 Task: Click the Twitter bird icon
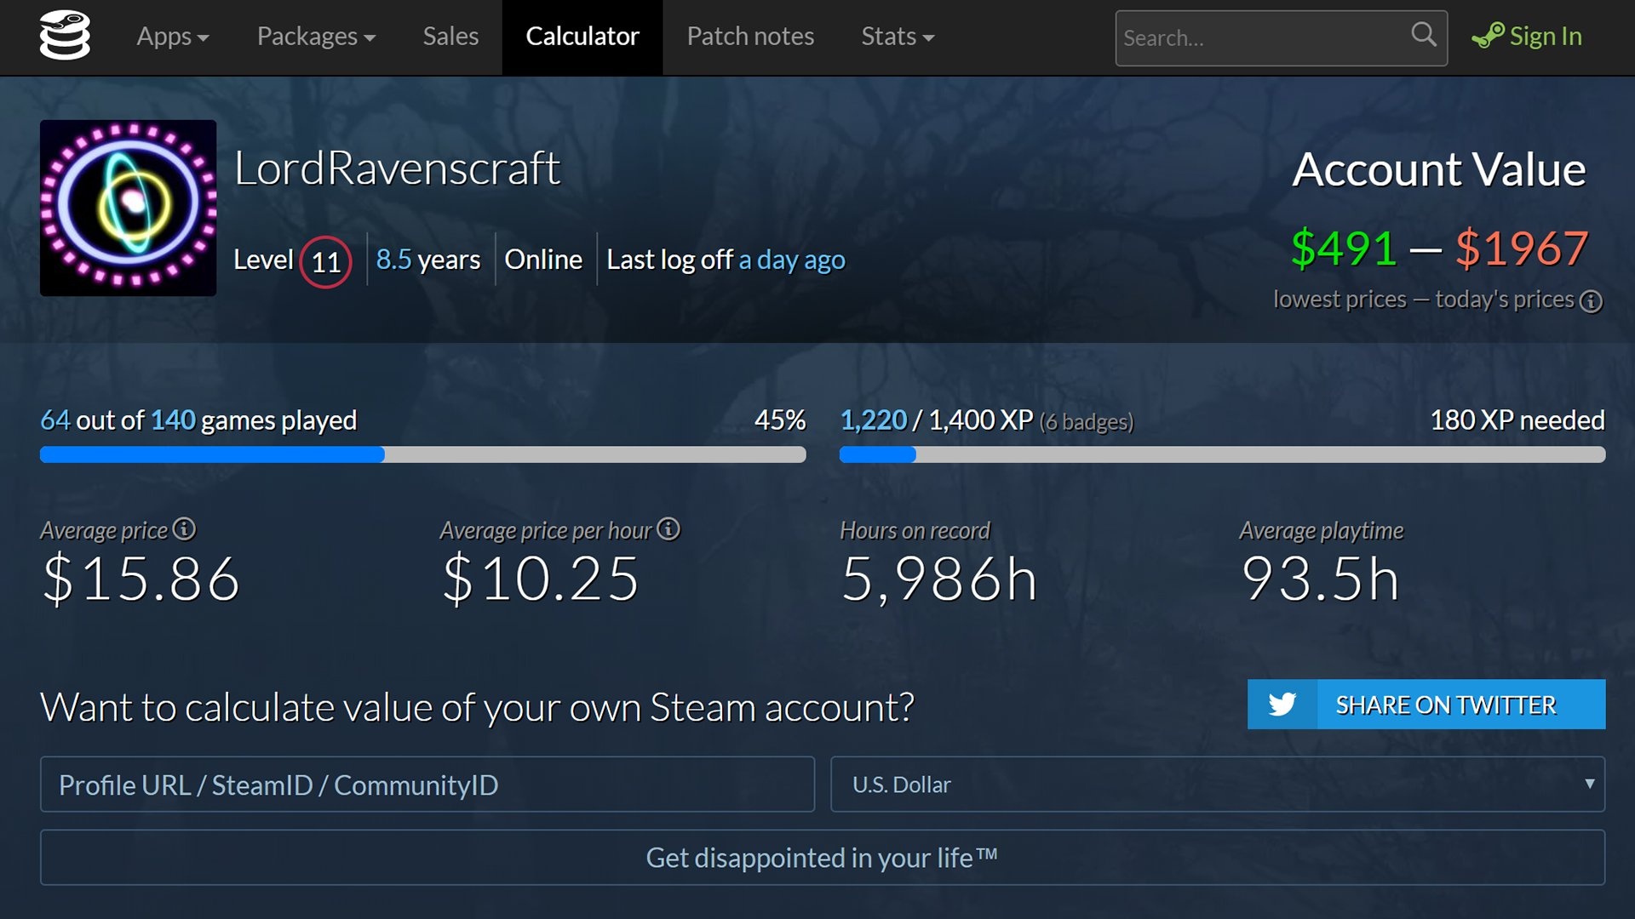[x=1282, y=705]
